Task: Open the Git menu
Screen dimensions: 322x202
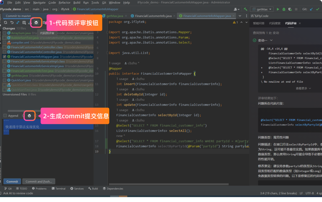Action: click(104, 3)
